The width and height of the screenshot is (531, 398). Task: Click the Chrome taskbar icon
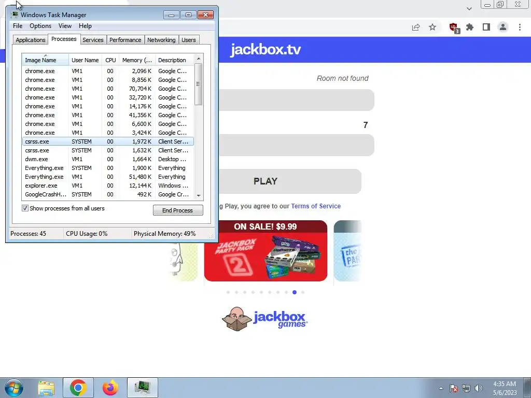click(78, 388)
